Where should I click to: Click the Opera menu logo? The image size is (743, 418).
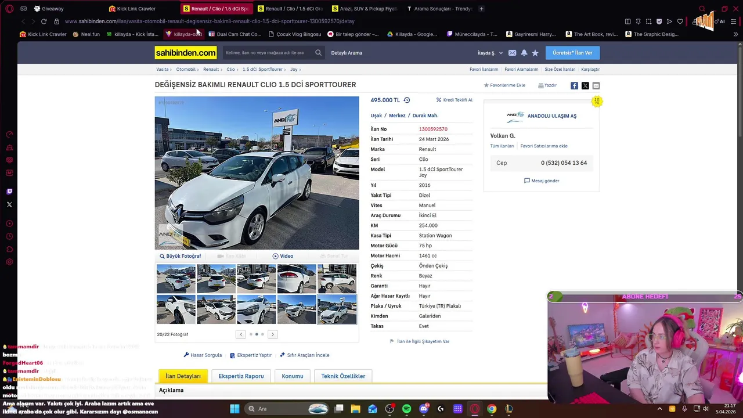(9, 9)
